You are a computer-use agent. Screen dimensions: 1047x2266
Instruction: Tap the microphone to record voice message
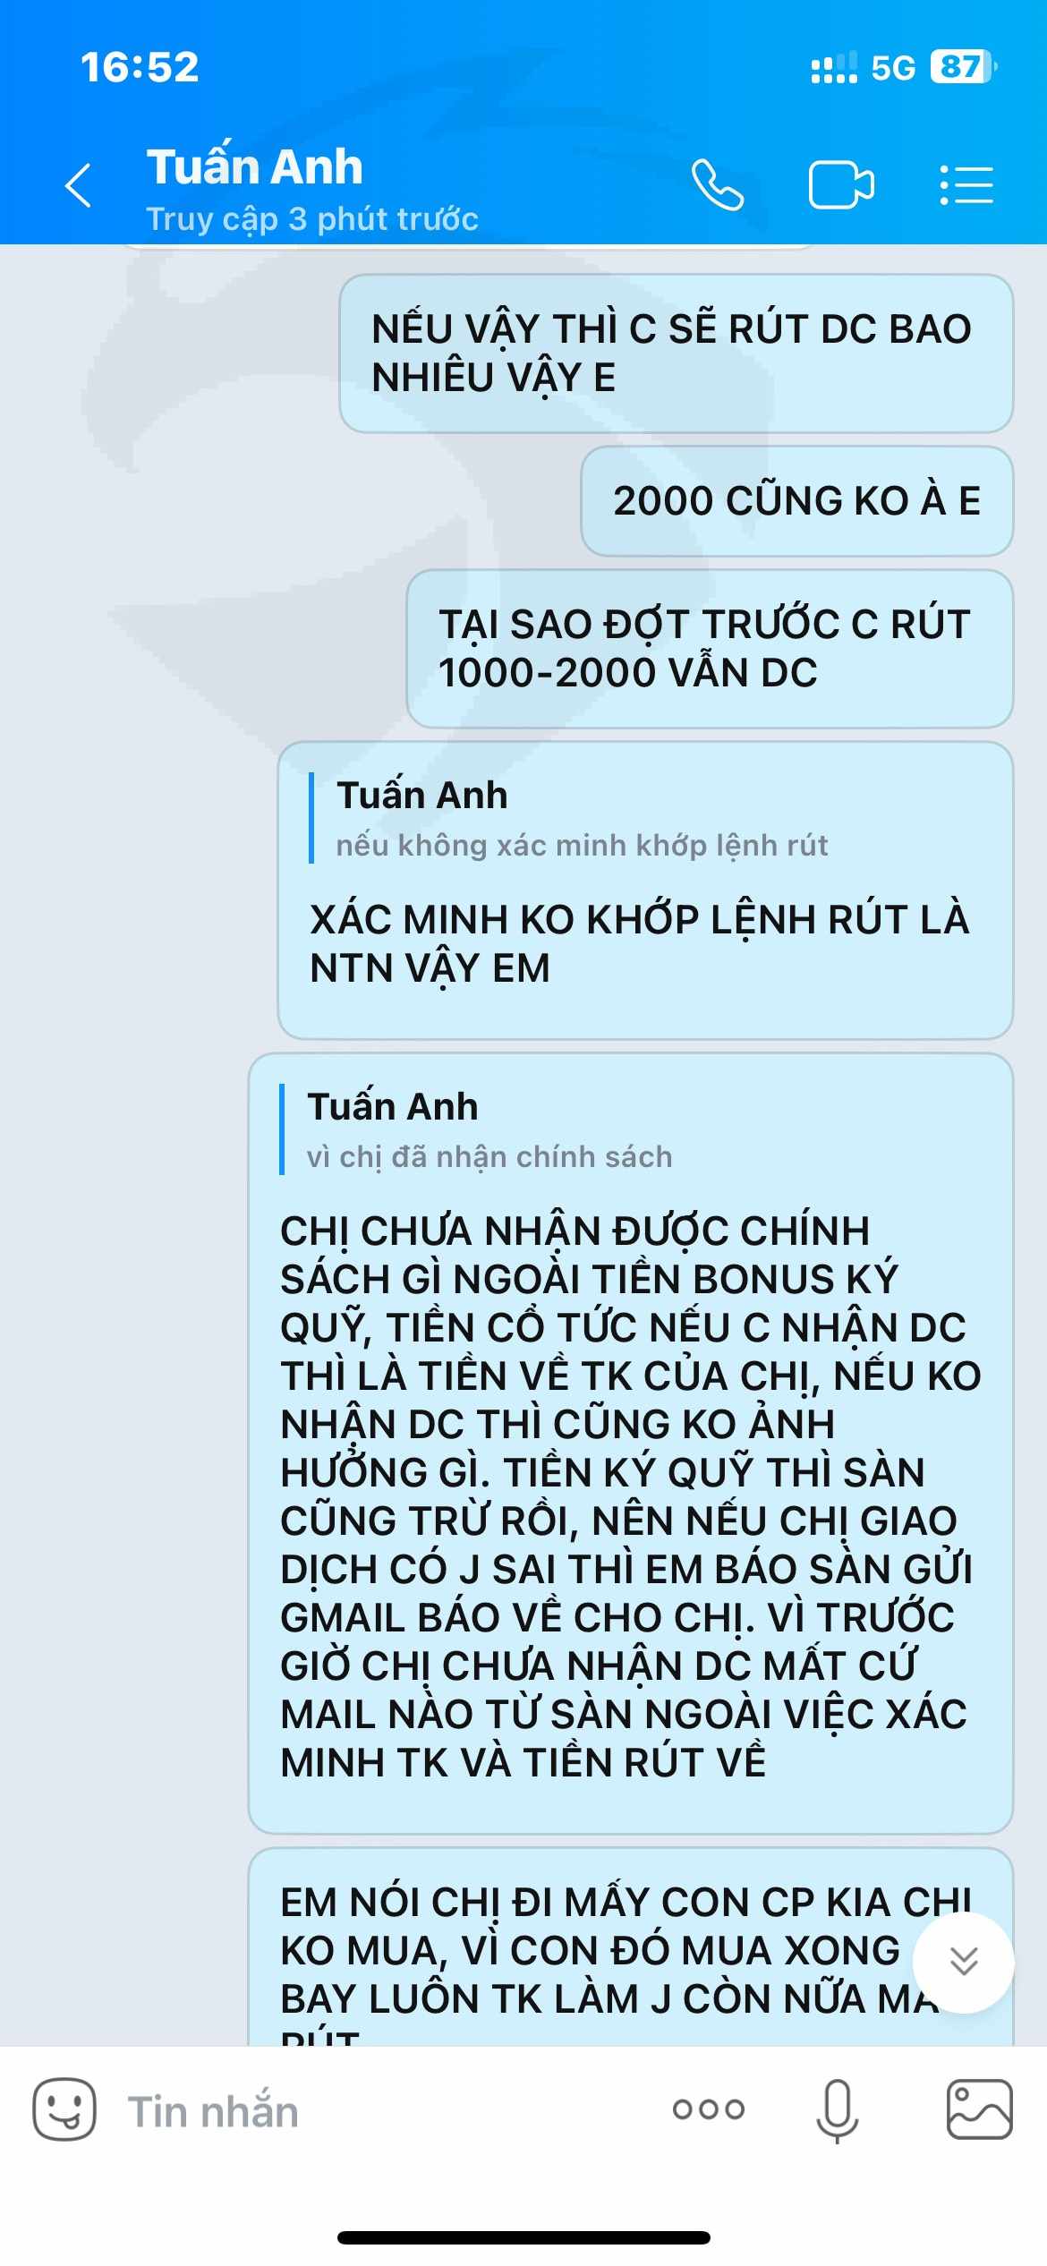coord(838,2111)
